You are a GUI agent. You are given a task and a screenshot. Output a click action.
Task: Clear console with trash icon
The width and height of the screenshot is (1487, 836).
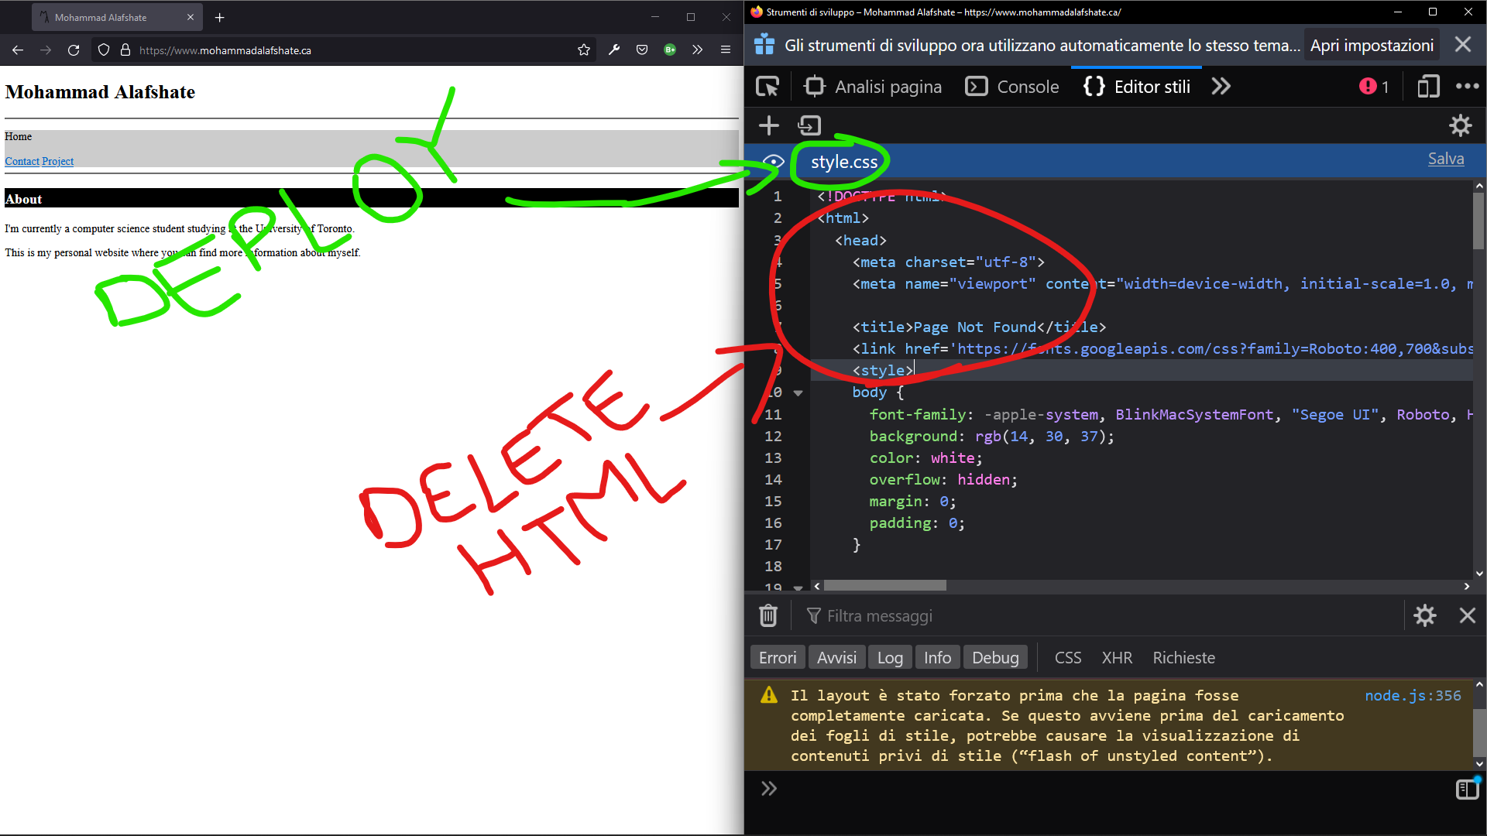768,615
